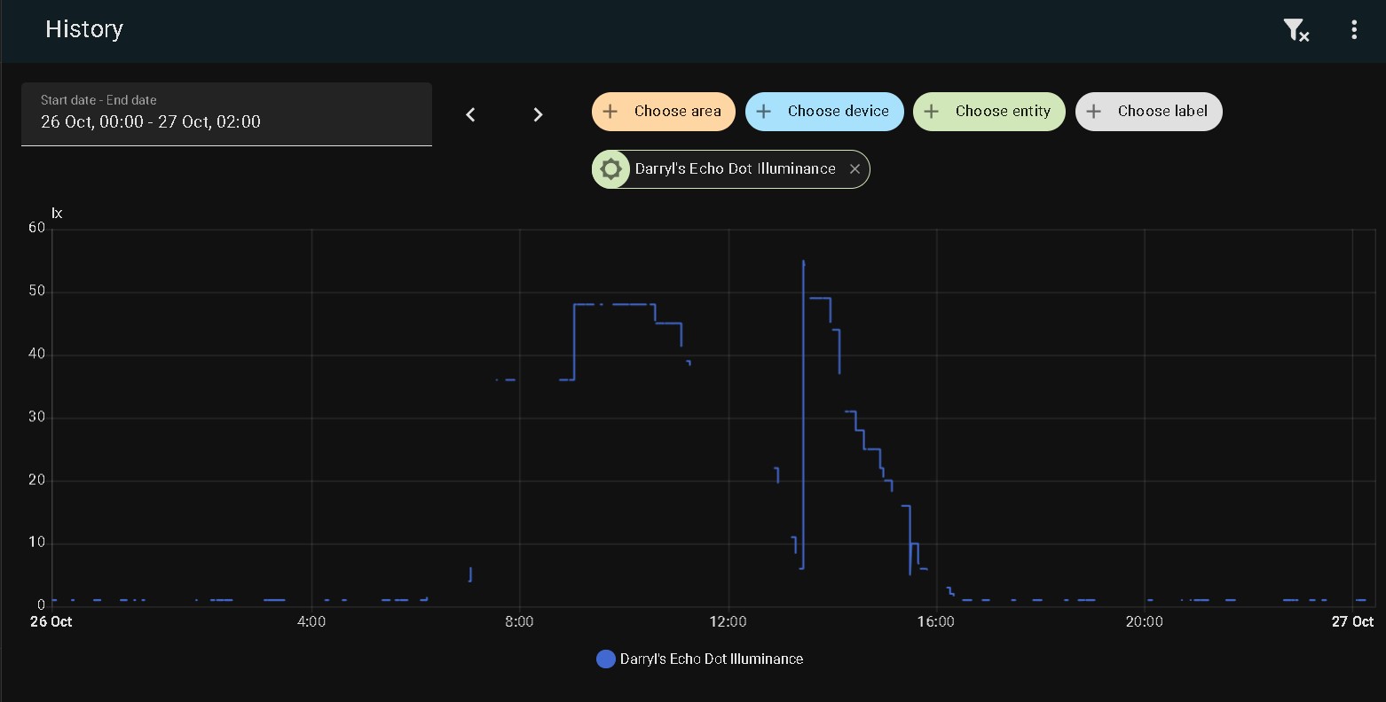This screenshot has height=702, width=1386.
Task: Open the Choose entity picker
Action: click(x=1003, y=112)
